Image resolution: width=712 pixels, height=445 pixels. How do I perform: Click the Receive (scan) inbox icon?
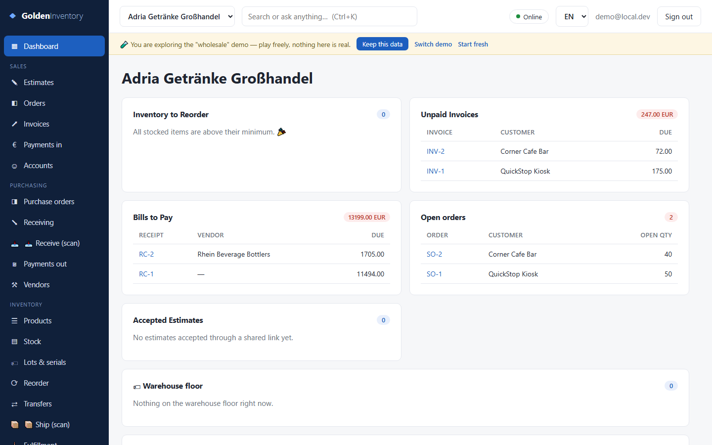coord(15,243)
